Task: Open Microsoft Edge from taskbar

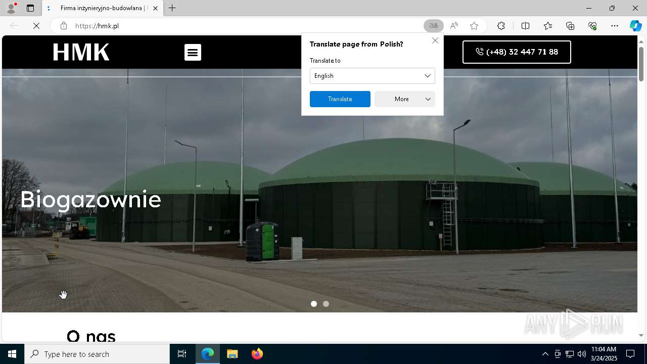Action: tap(208, 354)
